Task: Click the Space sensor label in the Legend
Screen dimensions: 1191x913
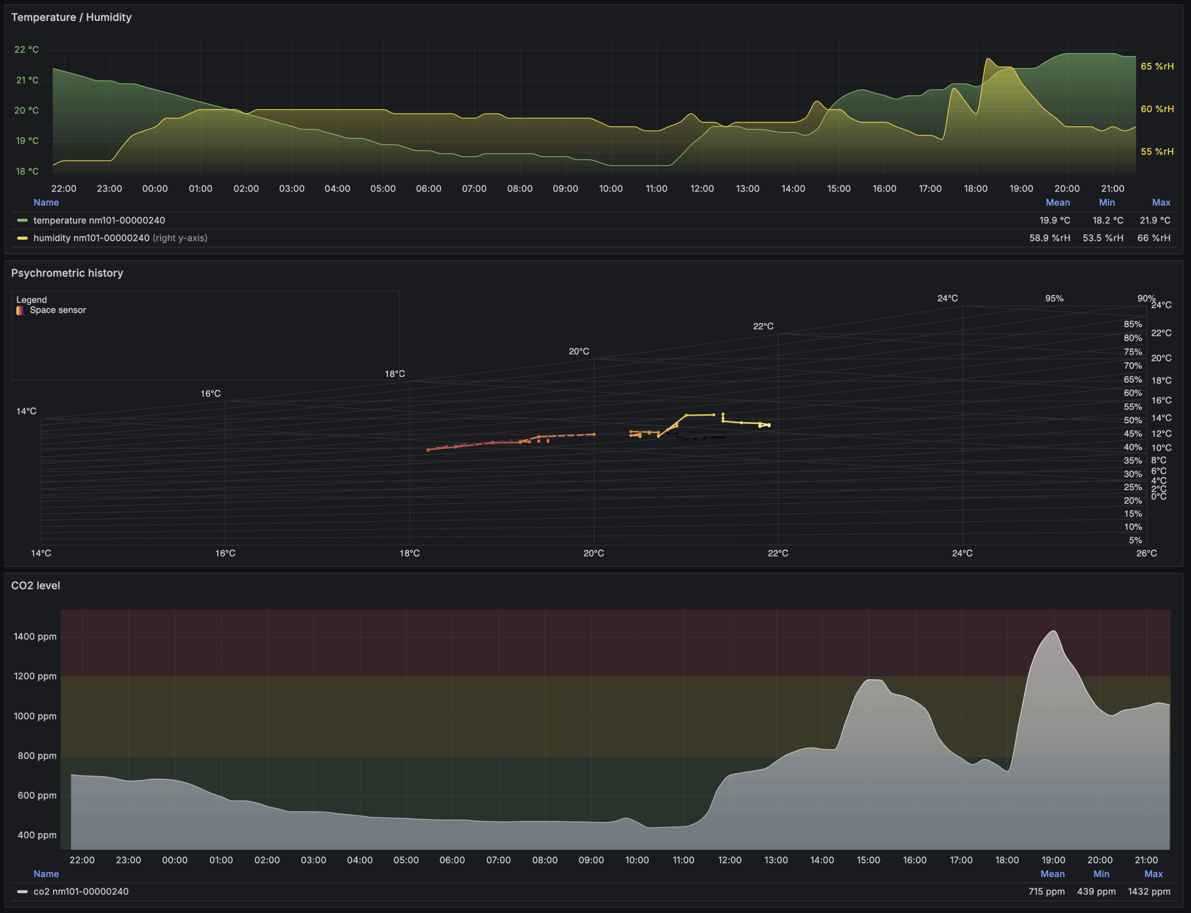Action: tap(58, 310)
